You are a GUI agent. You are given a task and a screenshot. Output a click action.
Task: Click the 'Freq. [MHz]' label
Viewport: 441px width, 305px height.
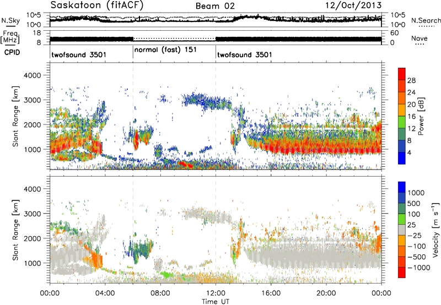11,37
